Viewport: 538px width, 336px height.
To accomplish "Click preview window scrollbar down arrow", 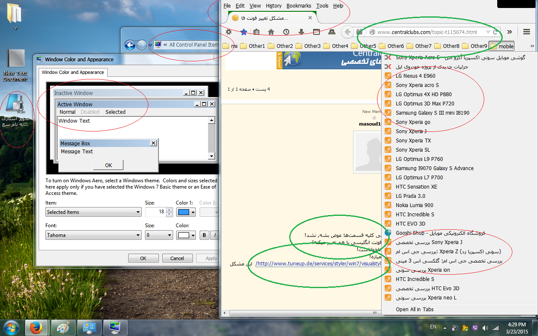I will 211,156.
